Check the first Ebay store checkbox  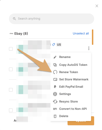(x=11, y=49)
